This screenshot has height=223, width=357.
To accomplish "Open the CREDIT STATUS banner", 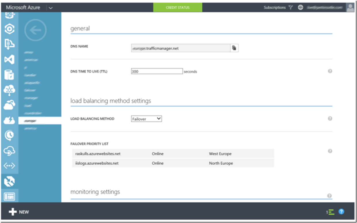I will point(178,7).
